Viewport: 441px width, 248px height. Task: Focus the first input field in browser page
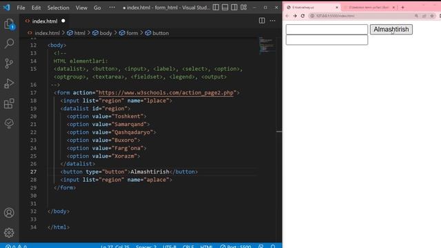[327, 29]
